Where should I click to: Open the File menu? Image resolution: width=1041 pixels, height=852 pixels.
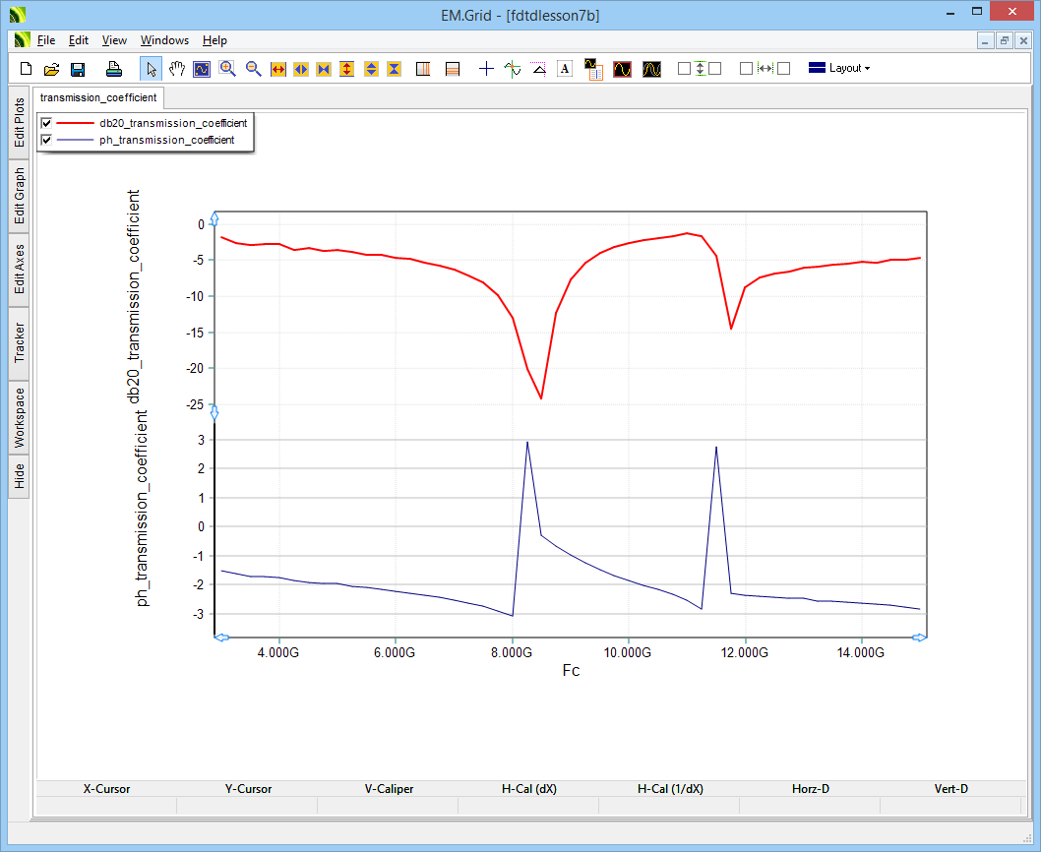coord(46,40)
